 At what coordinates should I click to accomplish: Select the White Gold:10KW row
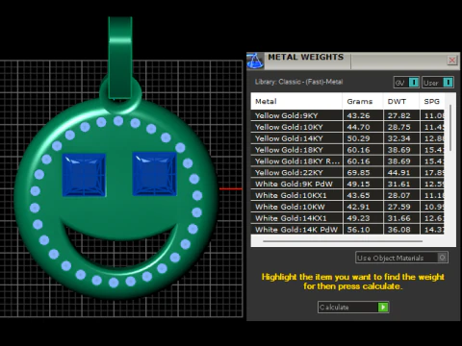click(347, 207)
